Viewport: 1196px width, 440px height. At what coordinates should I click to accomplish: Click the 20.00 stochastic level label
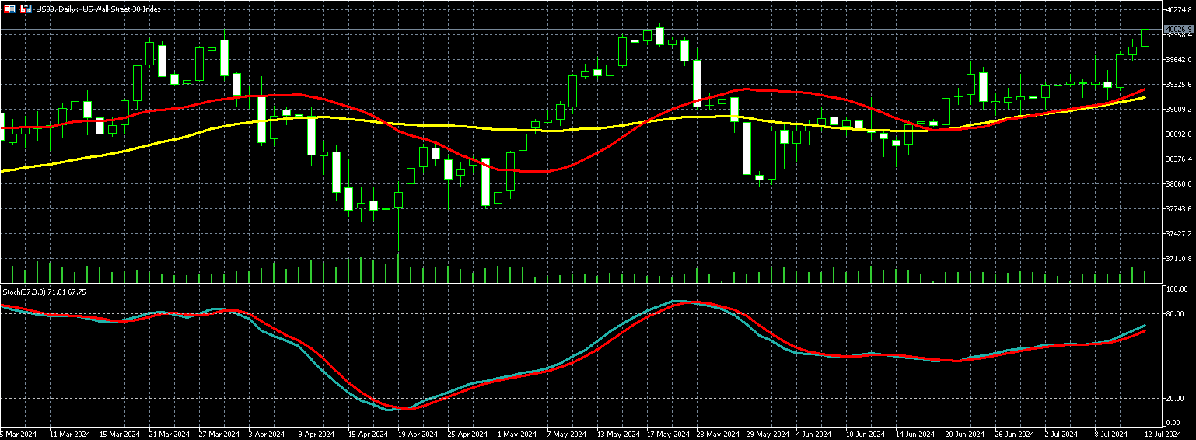tap(1177, 399)
